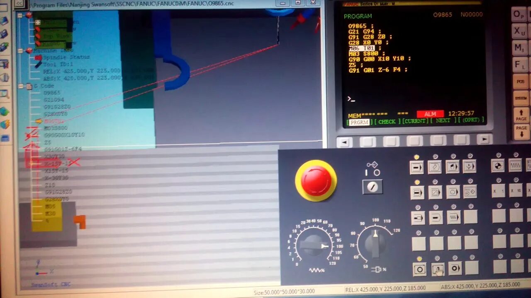The image size is (531, 298).
Task: Toggle Single Block button with lit lamp
Action: pyautogui.click(x=417, y=192)
